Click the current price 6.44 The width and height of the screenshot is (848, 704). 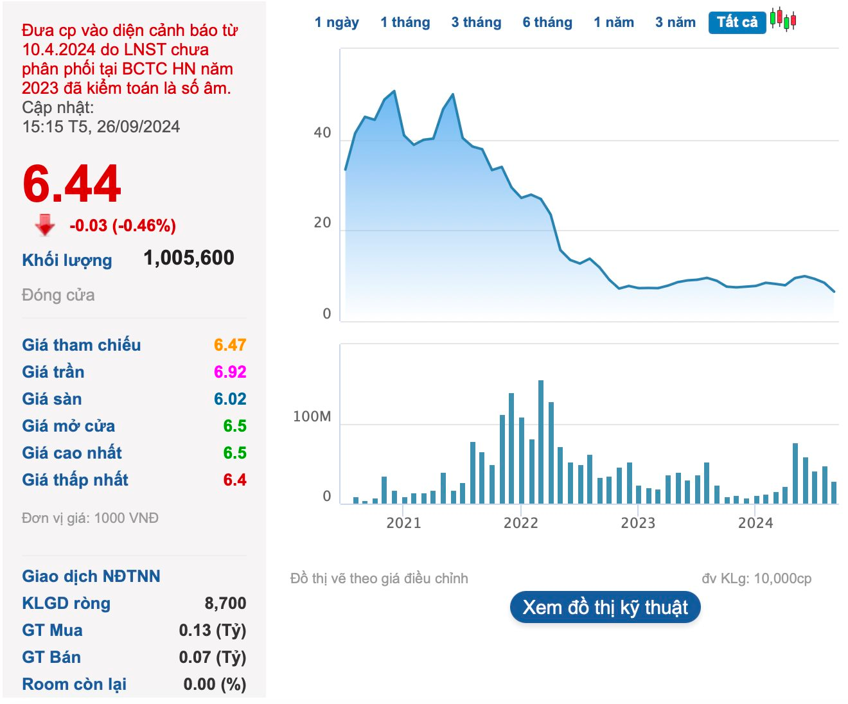tap(71, 184)
